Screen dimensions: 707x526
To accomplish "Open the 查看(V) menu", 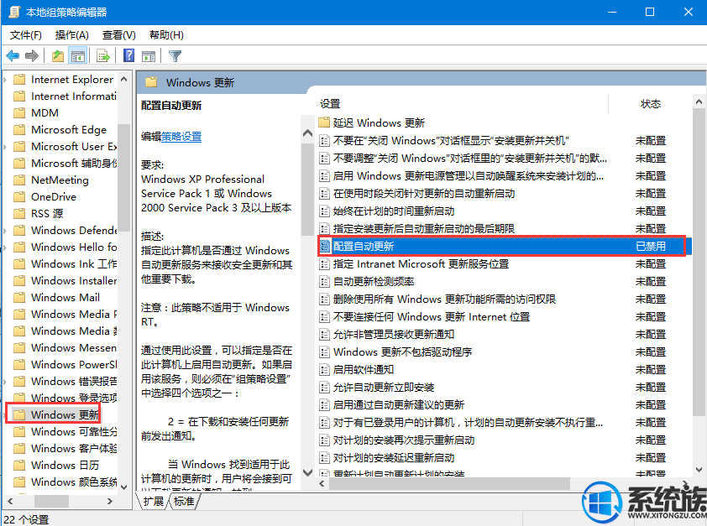I will tap(118, 35).
